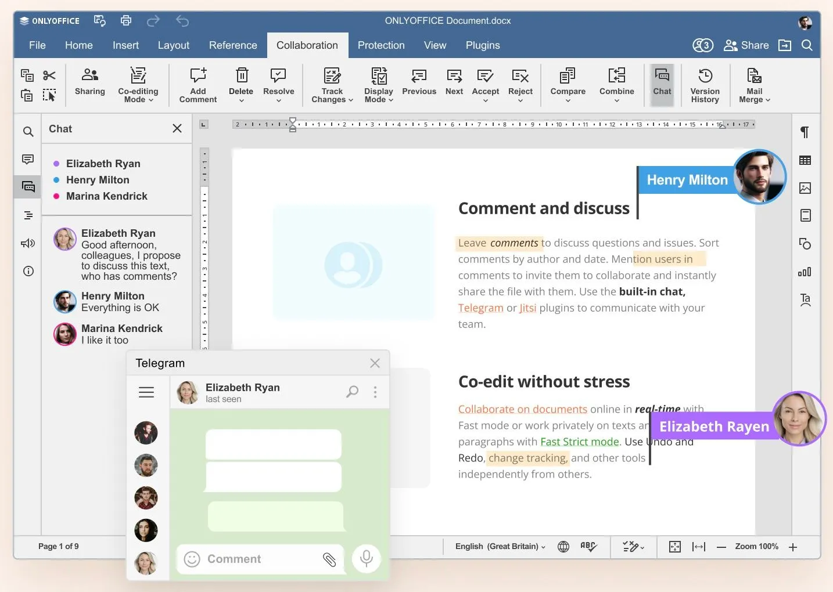Click the feedback megaphone icon
Image resolution: width=833 pixels, height=592 pixels.
coord(28,243)
